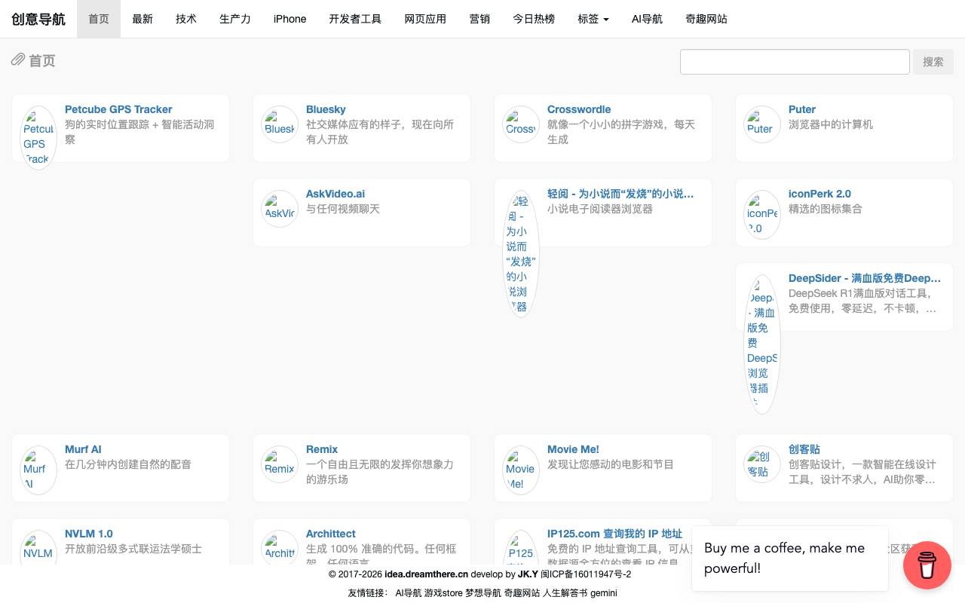Viewport: 965px width, 603px height.
Task: Visit the AskVideo.ai title link
Action: 335,194
